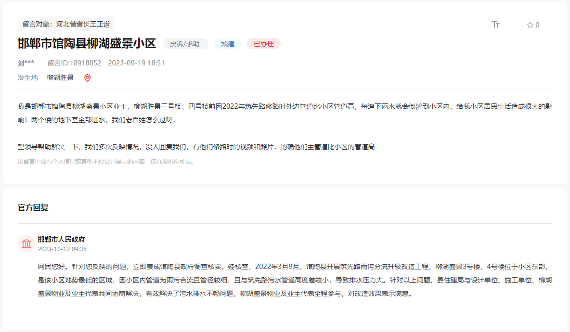This screenshot has width=570, height=332.
Task: Click the hidden-content notice in gray text
Action: click(107, 162)
